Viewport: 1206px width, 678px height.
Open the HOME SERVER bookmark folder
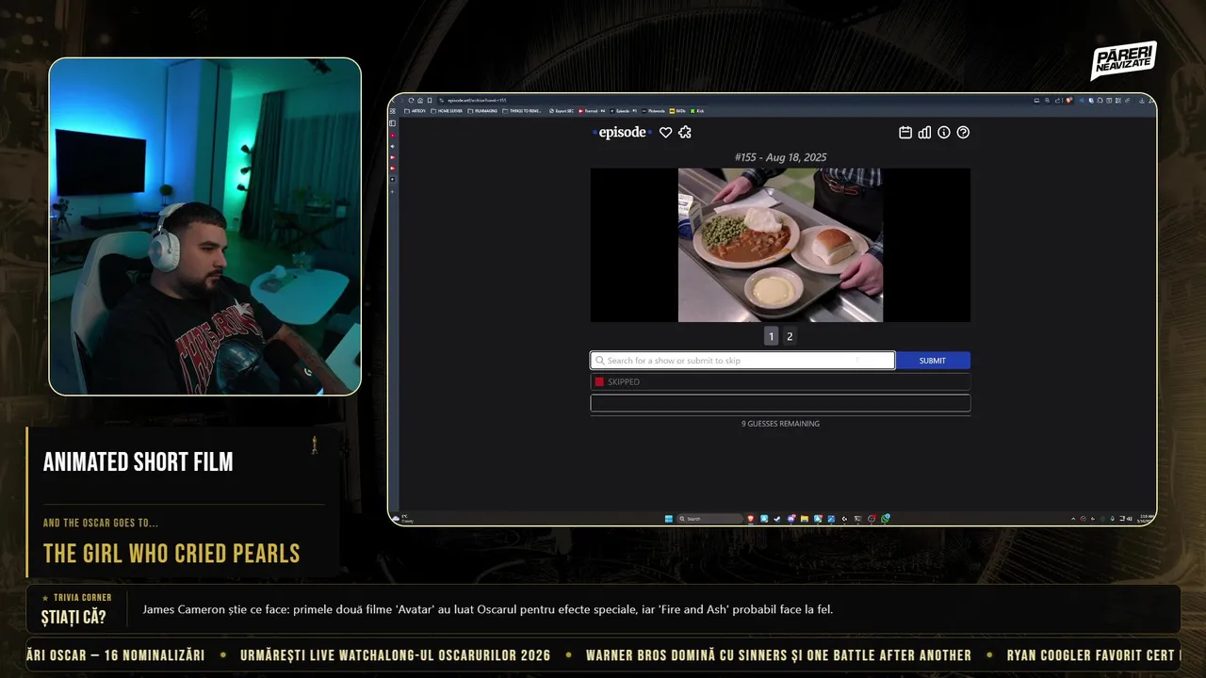pos(447,111)
